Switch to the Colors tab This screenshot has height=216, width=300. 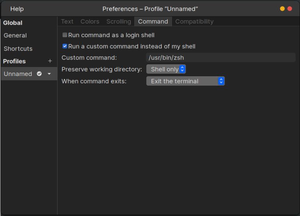[x=90, y=21]
